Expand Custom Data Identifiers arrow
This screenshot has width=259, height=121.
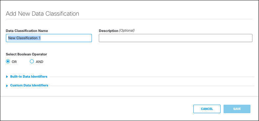coord(7,86)
